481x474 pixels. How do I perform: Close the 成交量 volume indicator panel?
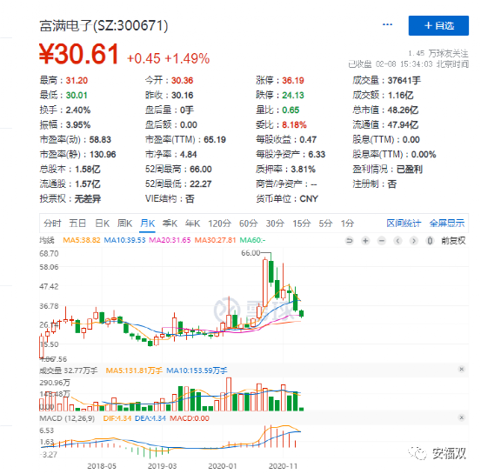(x=461, y=369)
